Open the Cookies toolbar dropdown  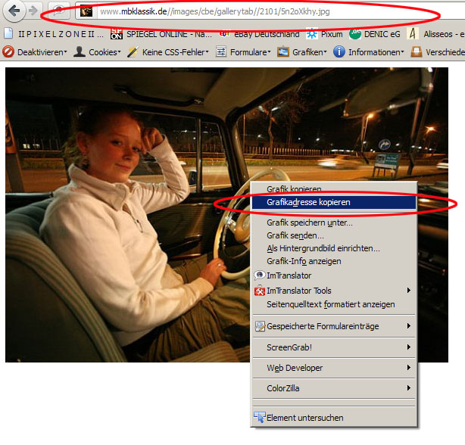pos(98,52)
